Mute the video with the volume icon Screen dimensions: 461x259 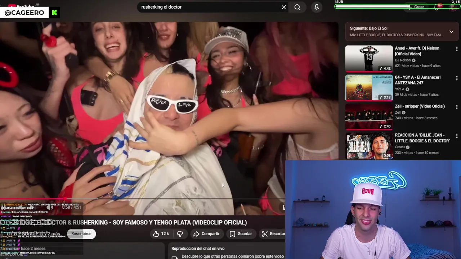(x=50, y=207)
